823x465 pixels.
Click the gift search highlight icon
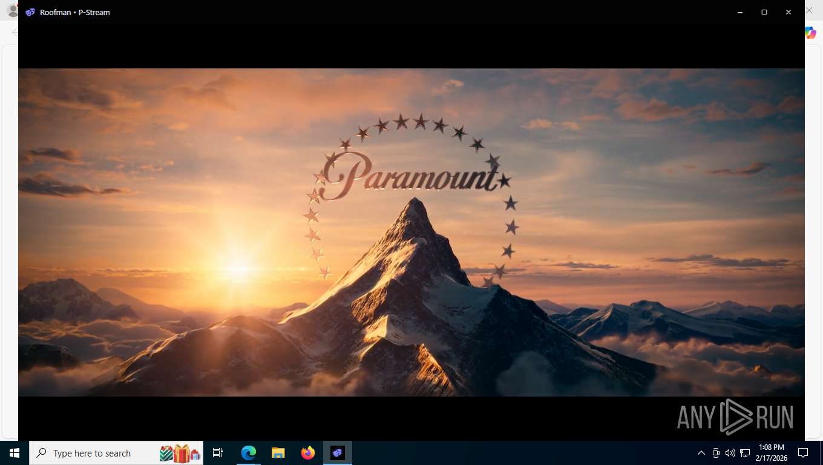click(x=180, y=453)
